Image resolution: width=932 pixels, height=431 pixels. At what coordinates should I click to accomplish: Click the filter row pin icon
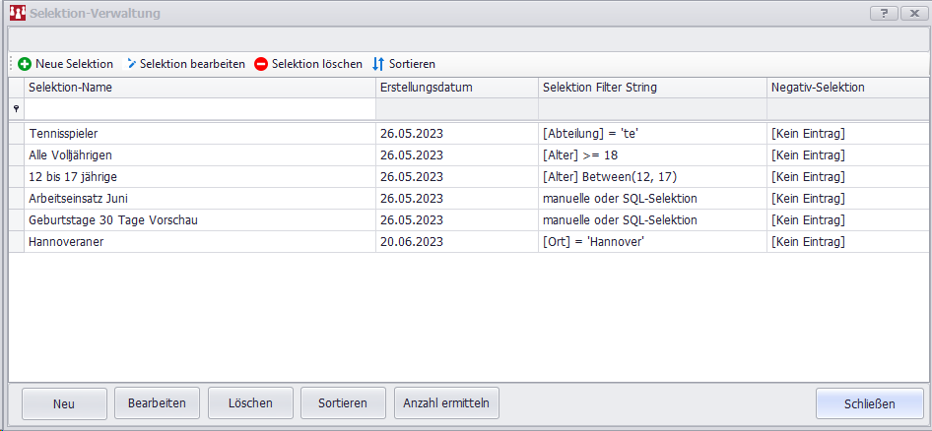click(x=16, y=109)
